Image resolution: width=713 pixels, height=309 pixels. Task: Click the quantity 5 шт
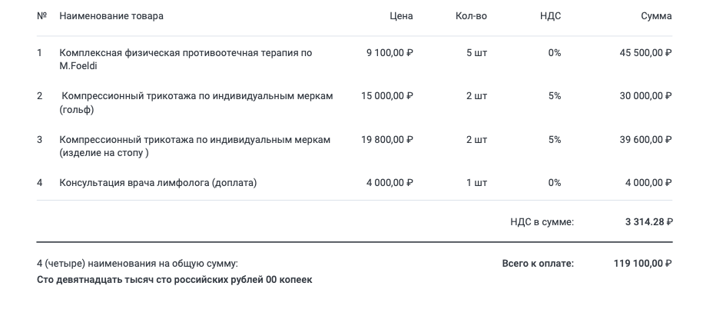tap(476, 53)
